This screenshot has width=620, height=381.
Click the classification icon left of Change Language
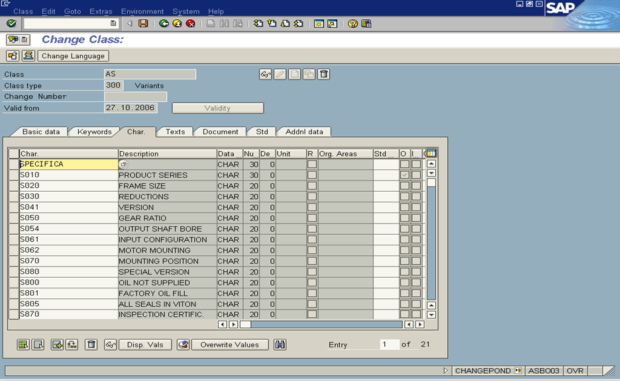(x=13, y=56)
